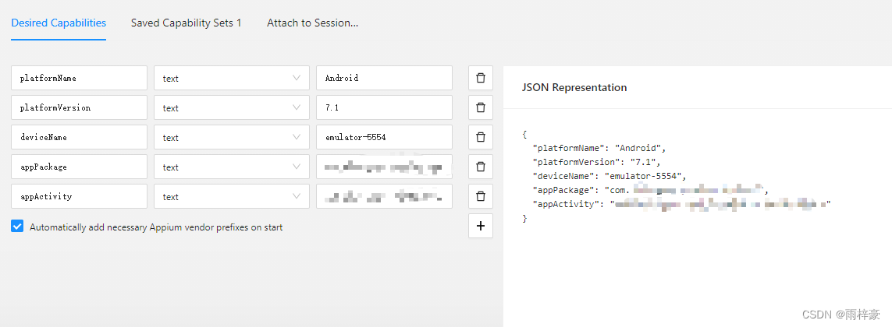Remove the appActivity capability with trash icon
Viewport: 892px width, 327px height.
coord(481,196)
